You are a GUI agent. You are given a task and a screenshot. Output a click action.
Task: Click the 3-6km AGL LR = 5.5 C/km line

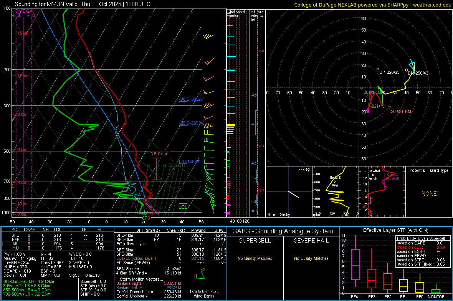click(x=26, y=286)
